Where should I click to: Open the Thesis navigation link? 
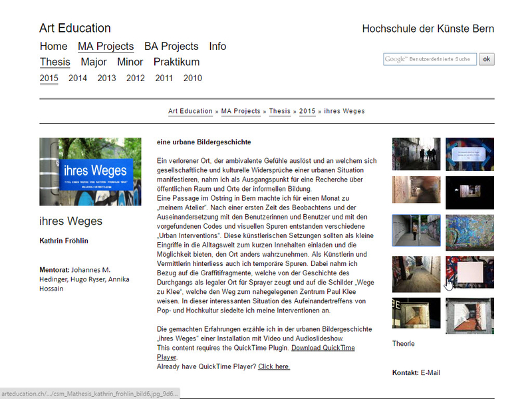tap(55, 62)
